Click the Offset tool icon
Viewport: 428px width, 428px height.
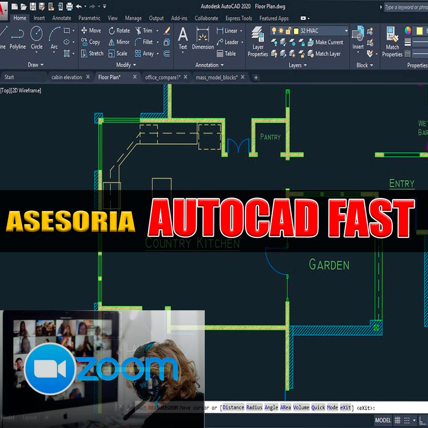(167, 53)
